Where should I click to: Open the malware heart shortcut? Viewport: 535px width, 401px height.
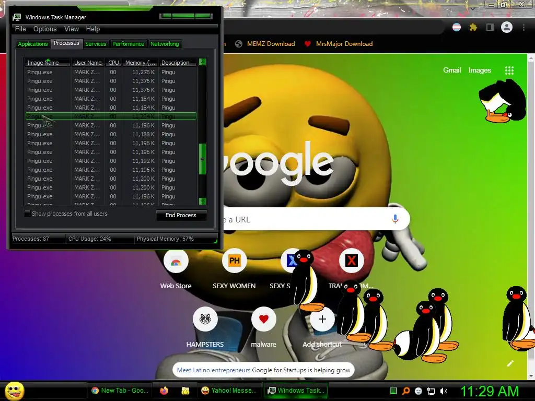[263, 319]
